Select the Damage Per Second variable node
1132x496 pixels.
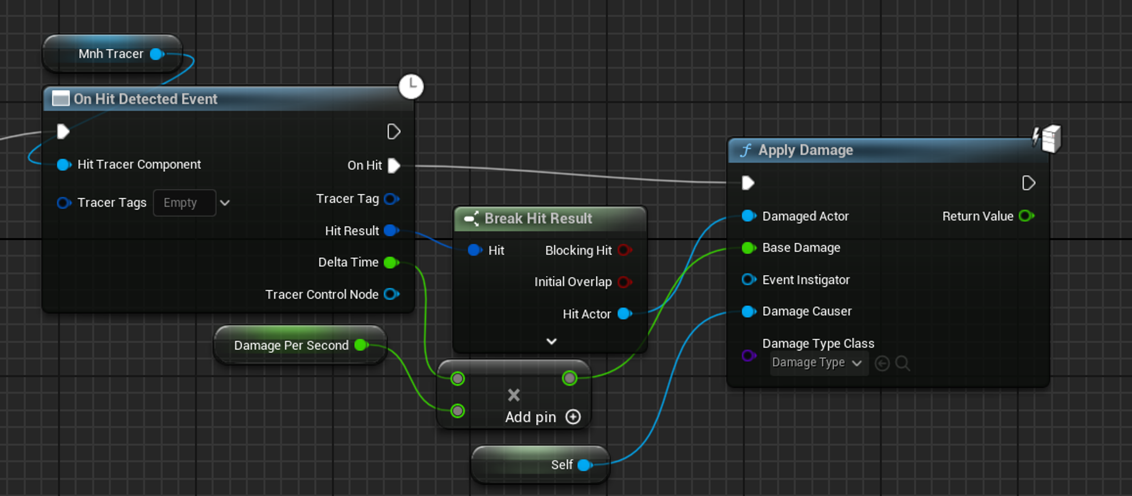[291, 345]
